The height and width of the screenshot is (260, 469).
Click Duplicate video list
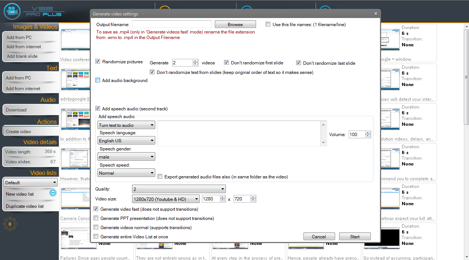(x=25, y=206)
